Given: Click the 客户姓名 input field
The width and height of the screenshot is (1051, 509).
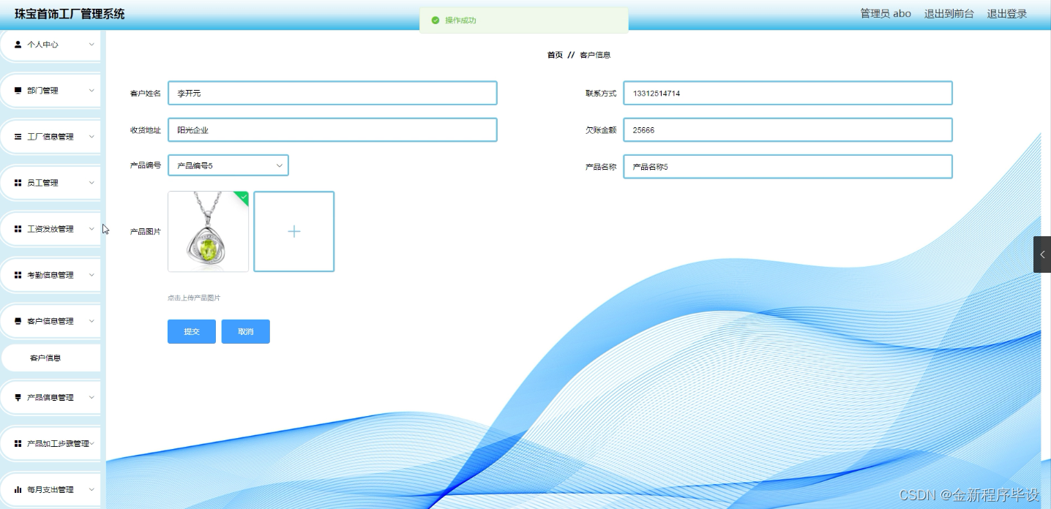Looking at the screenshot, I should coord(332,93).
